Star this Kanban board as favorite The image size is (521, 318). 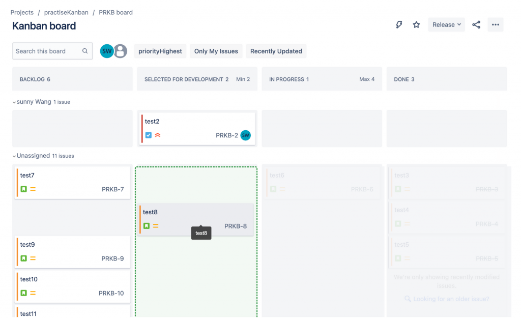pos(416,24)
